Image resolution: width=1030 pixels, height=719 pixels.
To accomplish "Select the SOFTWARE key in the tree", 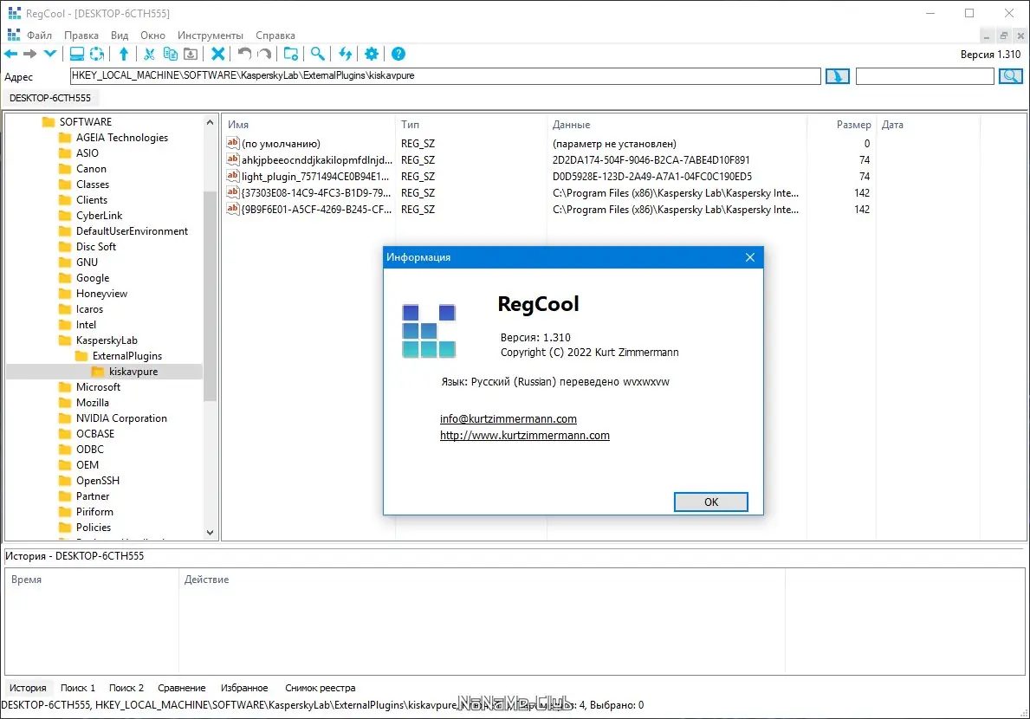I will pos(86,122).
